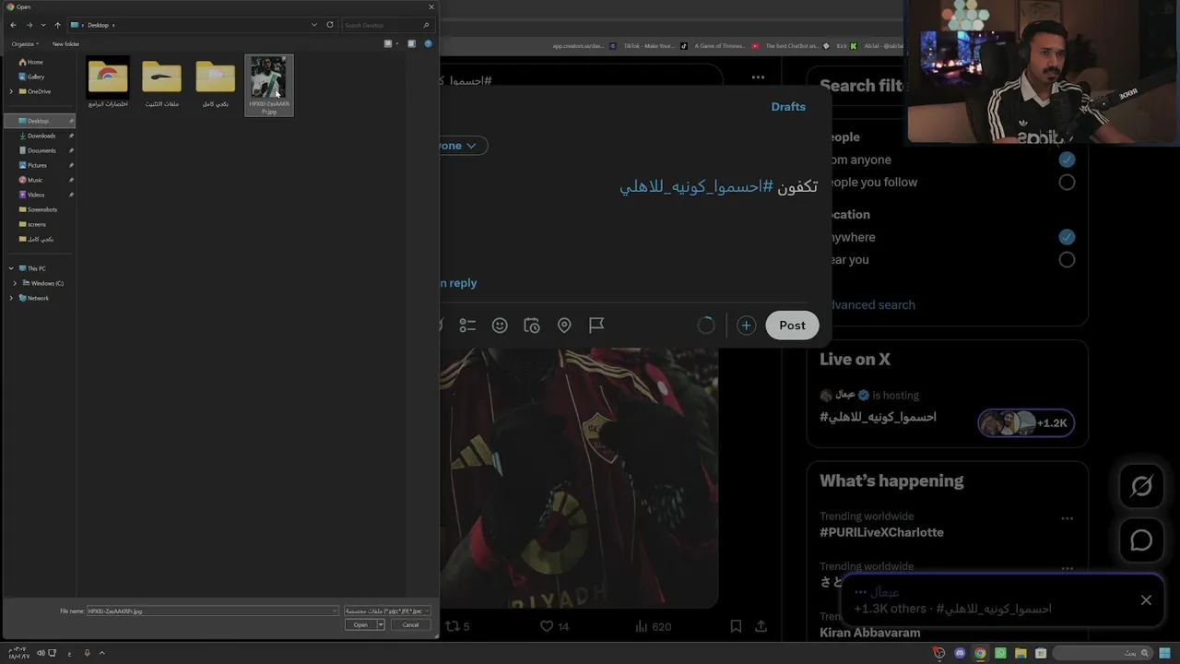
Task: Click the File name input field
Action: click(212, 611)
